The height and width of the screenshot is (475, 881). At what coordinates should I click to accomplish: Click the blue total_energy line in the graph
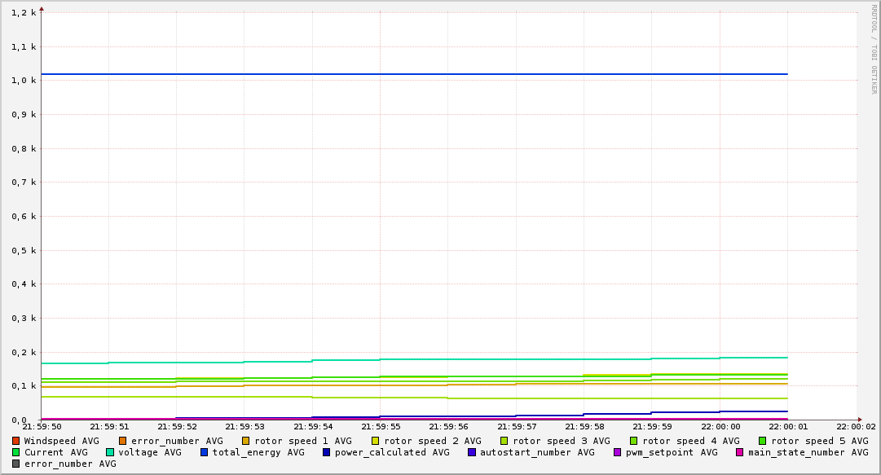coord(407,74)
